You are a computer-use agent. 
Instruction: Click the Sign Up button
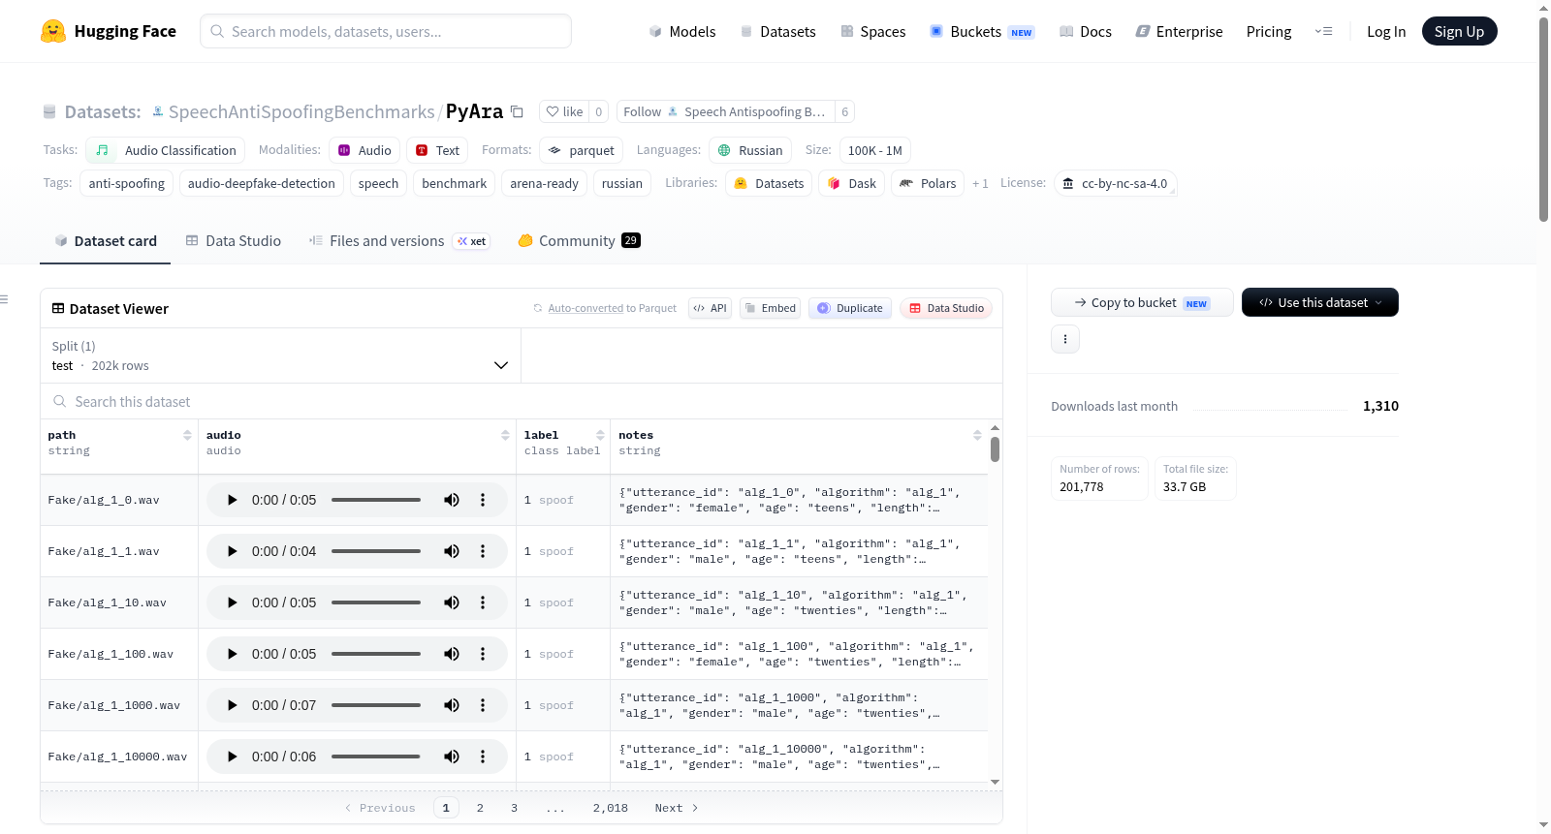tap(1459, 31)
